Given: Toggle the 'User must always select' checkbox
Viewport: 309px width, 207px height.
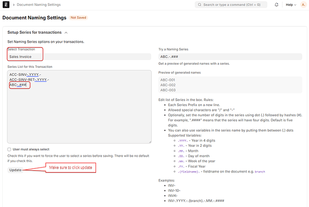Looking at the screenshot, I should click(9, 150).
